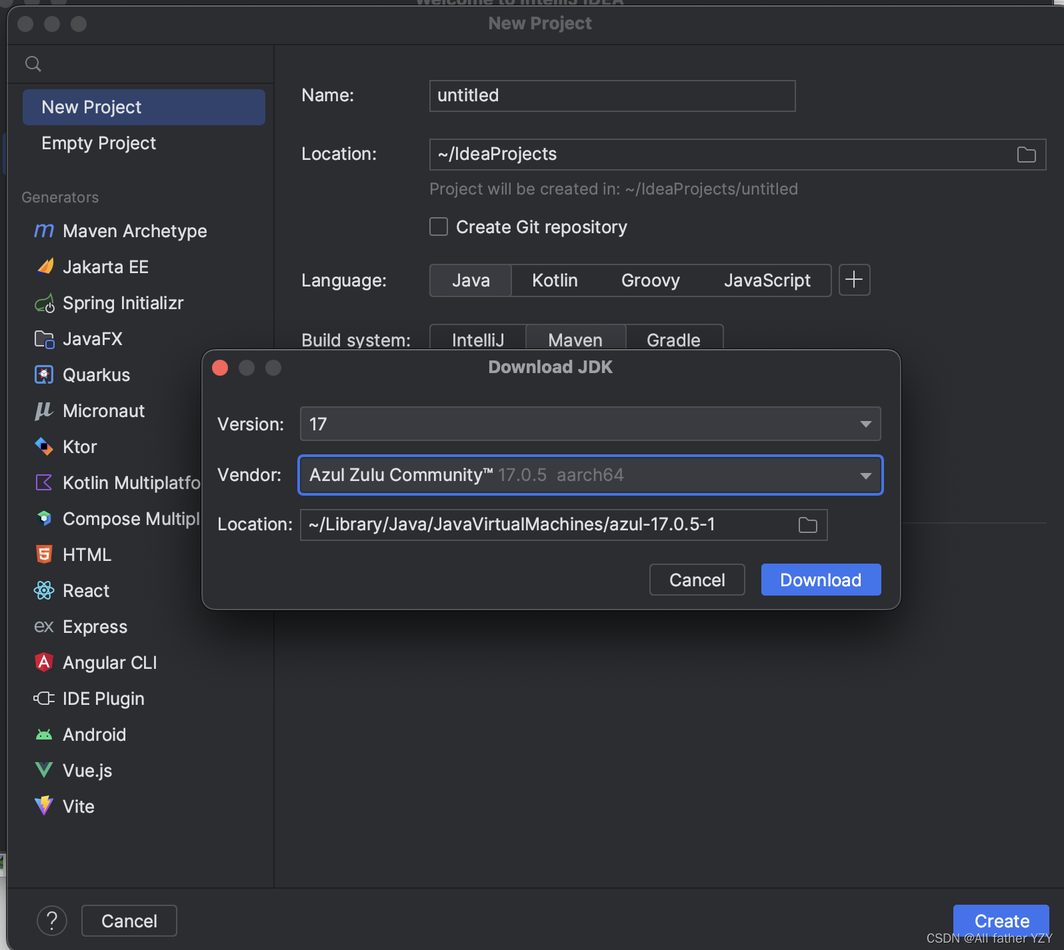Select Maven Archetype generator label

[x=135, y=231]
